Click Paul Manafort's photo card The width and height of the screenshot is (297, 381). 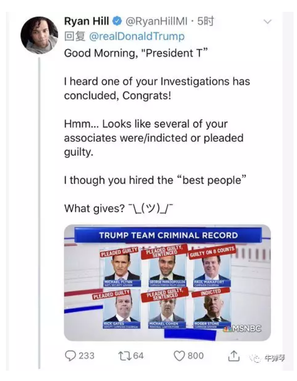pos(211,269)
